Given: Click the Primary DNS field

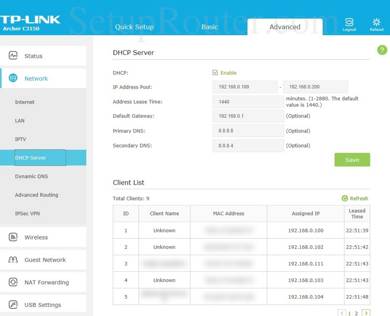Looking at the screenshot, I should [248, 131].
